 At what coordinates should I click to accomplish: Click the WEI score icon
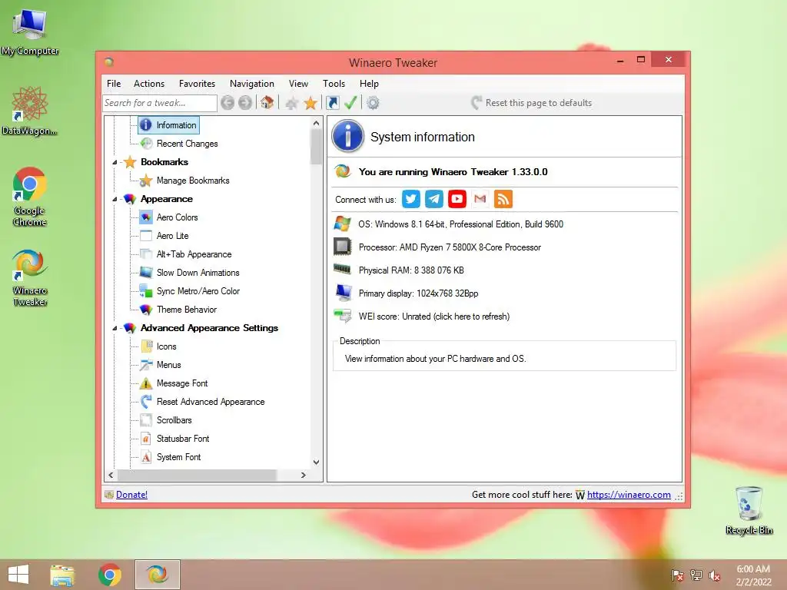click(343, 316)
